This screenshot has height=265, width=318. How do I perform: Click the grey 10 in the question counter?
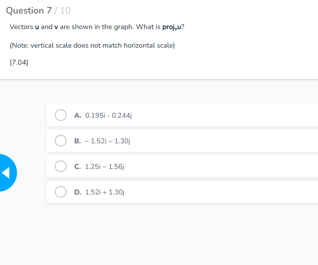66,10
